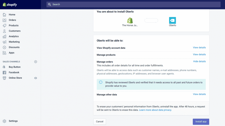Viewport: 225px width, 126px height.
Task: Click the Orders inbox icon
Action: click(x=4, y=20)
